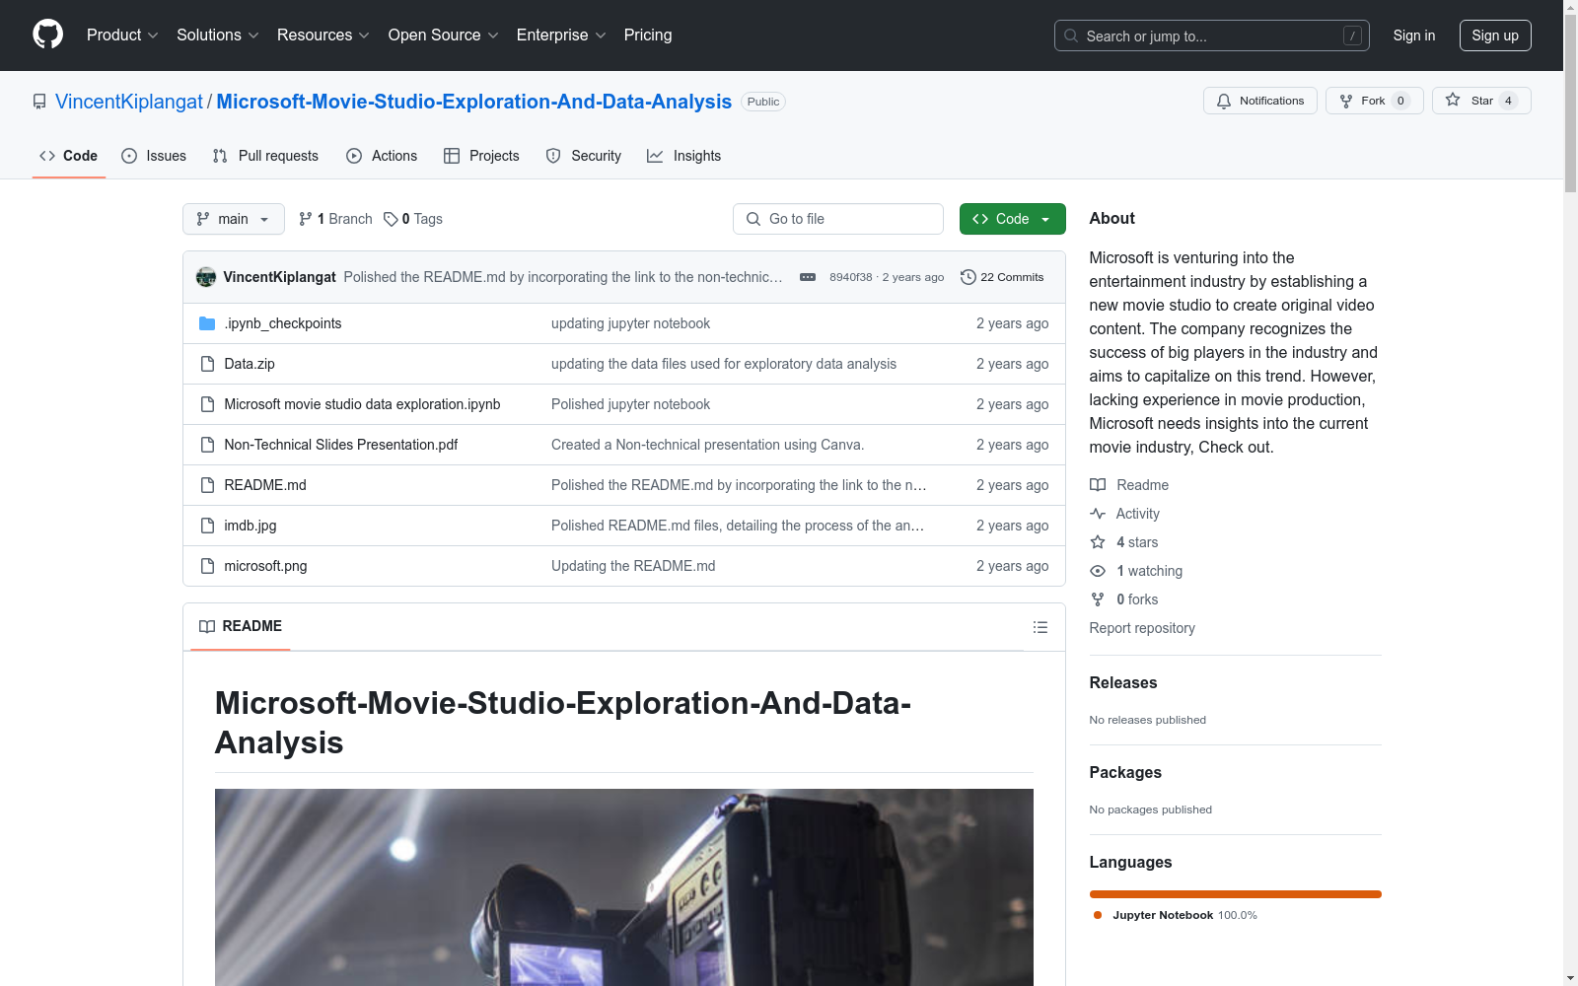Open Non-Technical Slides Presentation.pdf
This screenshot has width=1578, height=986.
click(x=341, y=445)
